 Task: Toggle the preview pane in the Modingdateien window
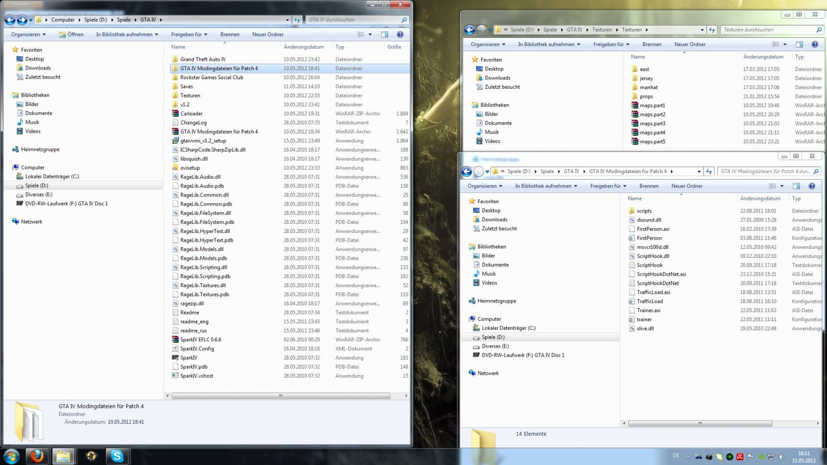click(x=796, y=186)
